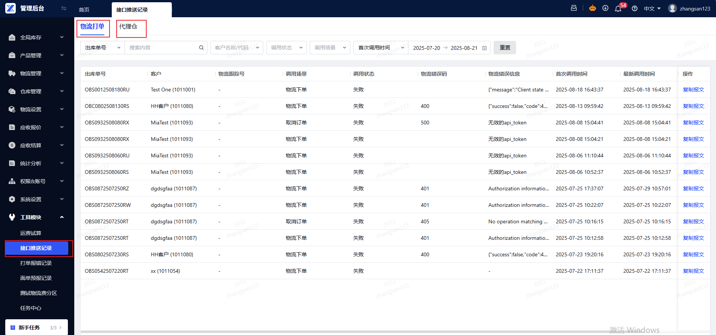Click the user avatar icon
The height and width of the screenshot is (335, 716).
coord(672,8)
